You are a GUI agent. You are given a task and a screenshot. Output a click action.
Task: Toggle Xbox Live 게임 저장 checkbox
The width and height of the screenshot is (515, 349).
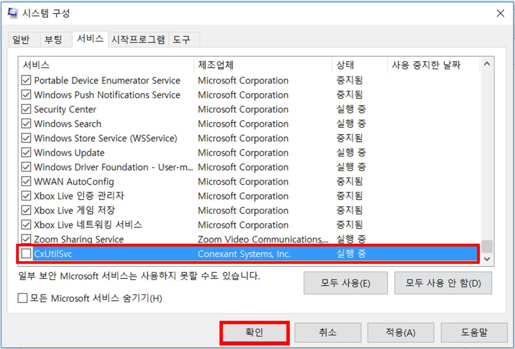[26, 211]
